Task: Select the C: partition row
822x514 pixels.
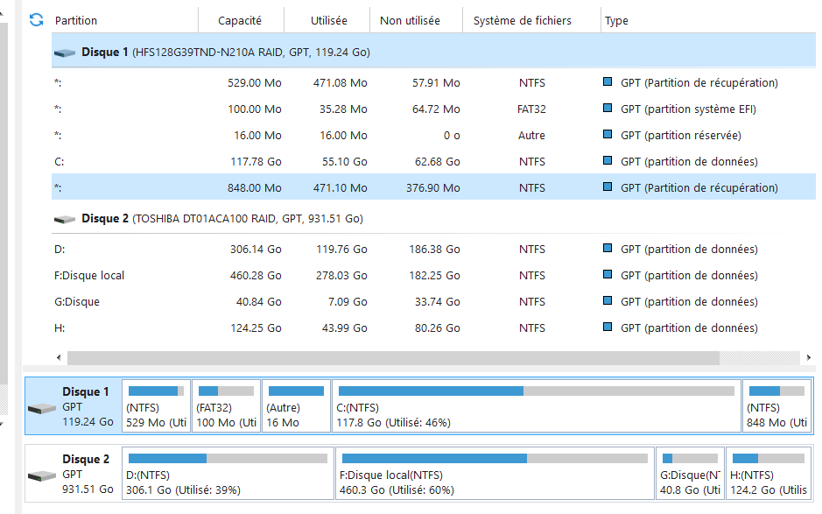Action: point(433,161)
